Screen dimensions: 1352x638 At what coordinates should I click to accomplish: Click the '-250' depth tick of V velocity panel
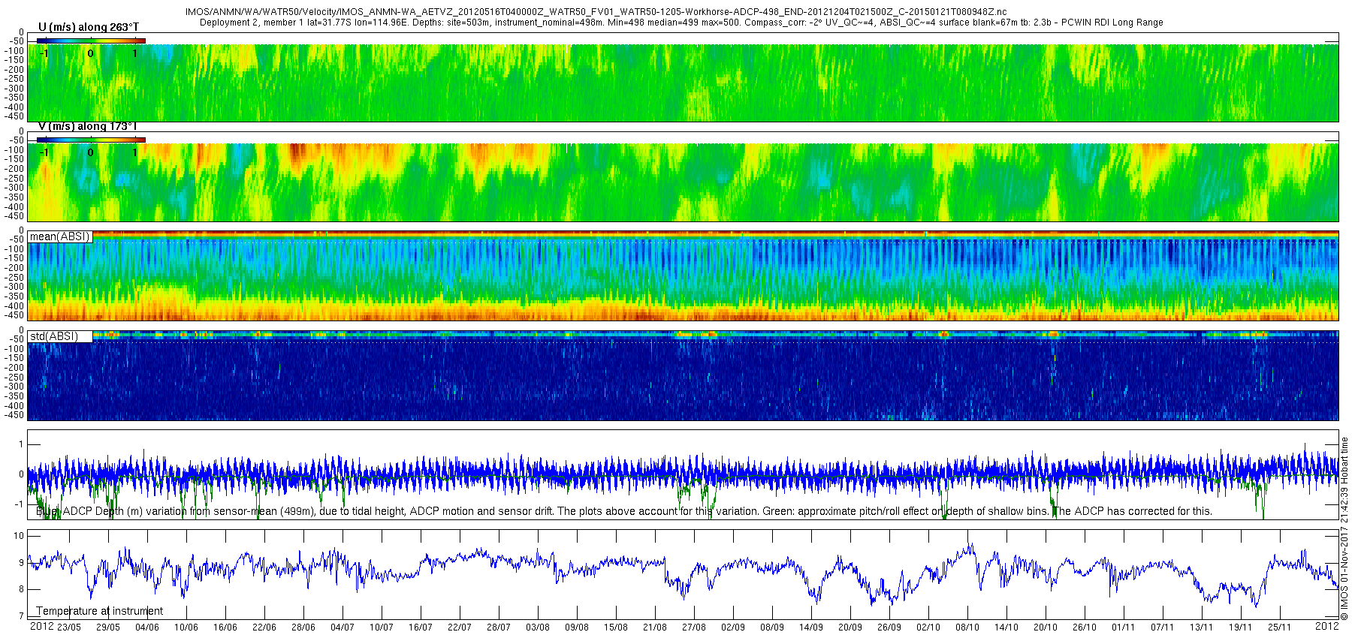(x=15, y=179)
